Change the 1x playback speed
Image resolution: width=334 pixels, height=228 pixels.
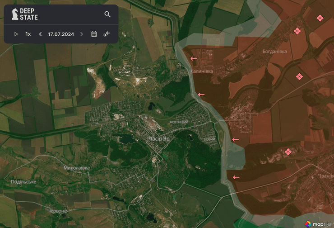coord(28,34)
